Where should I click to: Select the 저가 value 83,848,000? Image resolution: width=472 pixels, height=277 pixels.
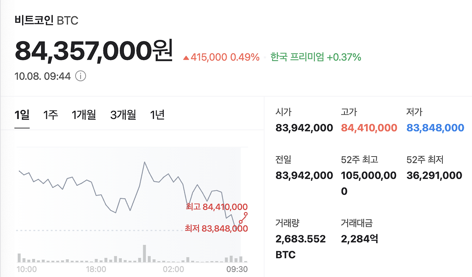tap(435, 127)
